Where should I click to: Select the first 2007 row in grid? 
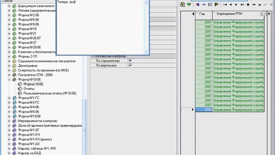click(230, 22)
